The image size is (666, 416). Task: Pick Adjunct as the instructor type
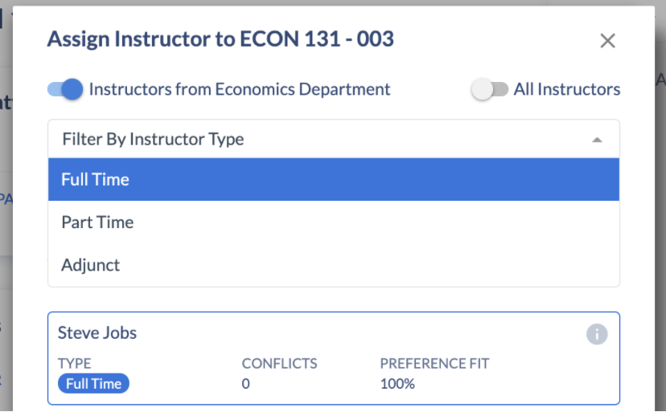pos(91,265)
